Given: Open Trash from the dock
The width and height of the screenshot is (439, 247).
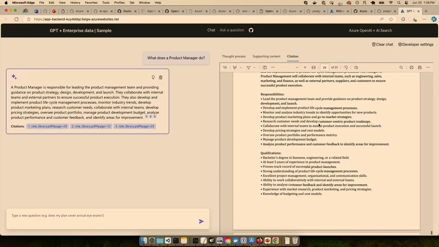Looking at the screenshot, I should pyautogui.click(x=295, y=240).
